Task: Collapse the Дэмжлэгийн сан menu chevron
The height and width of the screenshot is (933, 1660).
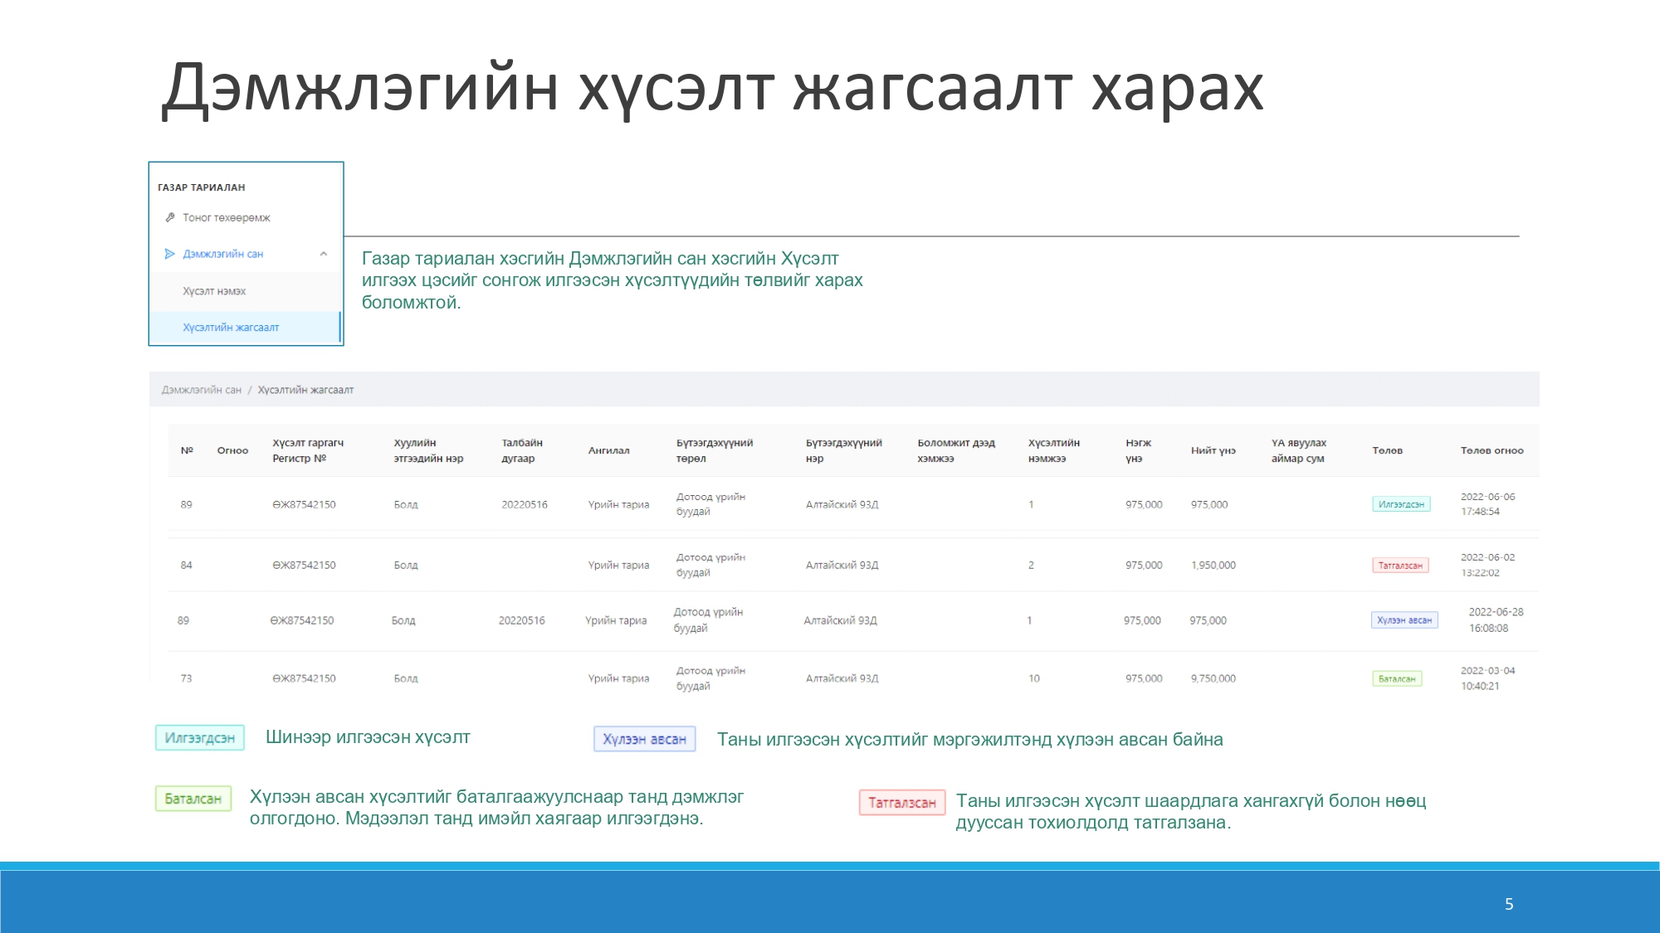Action: (324, 254)
